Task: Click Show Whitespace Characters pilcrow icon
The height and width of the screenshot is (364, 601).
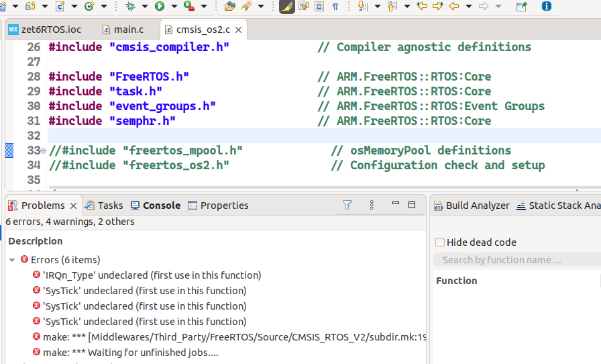Action: pyautogui.click(x=335, y=7)
